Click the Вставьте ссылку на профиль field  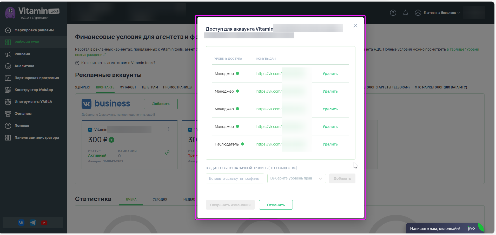point(235,178)
